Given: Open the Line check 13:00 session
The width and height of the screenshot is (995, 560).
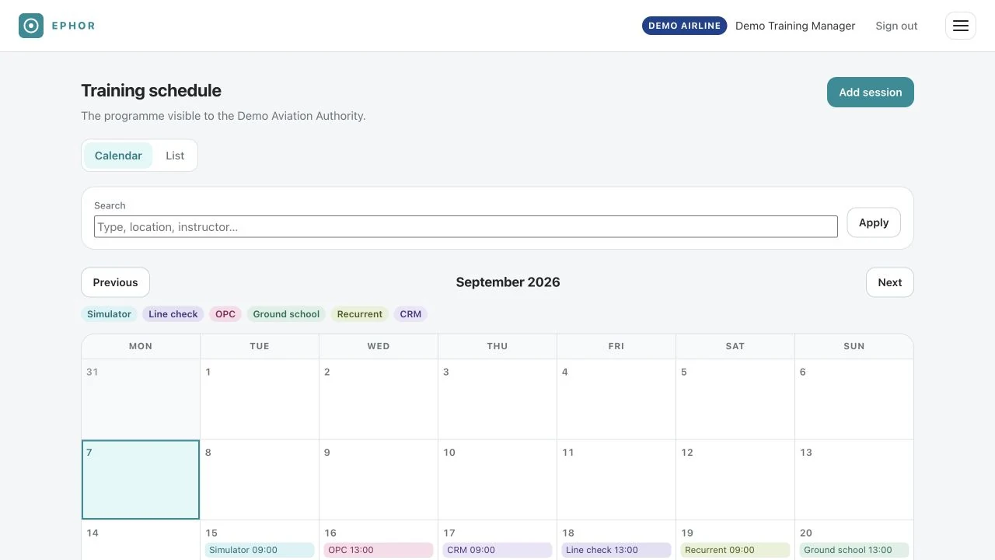Looking at the screenshot, I should point(616,550).
